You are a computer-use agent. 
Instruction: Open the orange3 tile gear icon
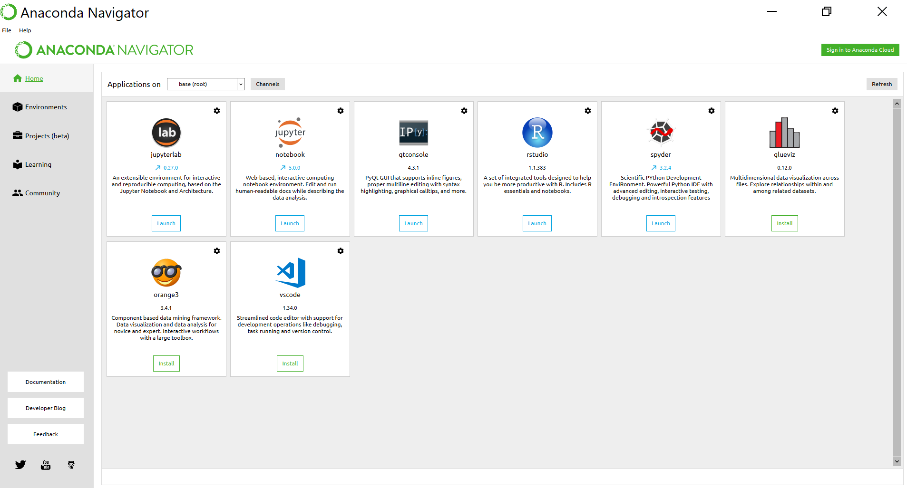tap(217, 251)
